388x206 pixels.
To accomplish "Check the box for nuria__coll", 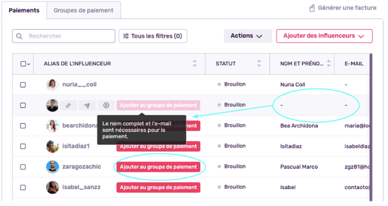I will 23,85.
